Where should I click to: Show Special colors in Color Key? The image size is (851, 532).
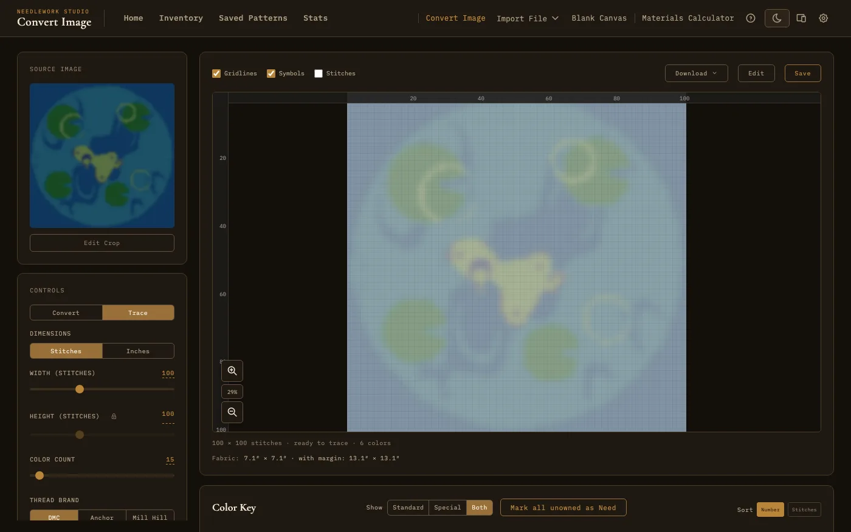tap(447, 508)
